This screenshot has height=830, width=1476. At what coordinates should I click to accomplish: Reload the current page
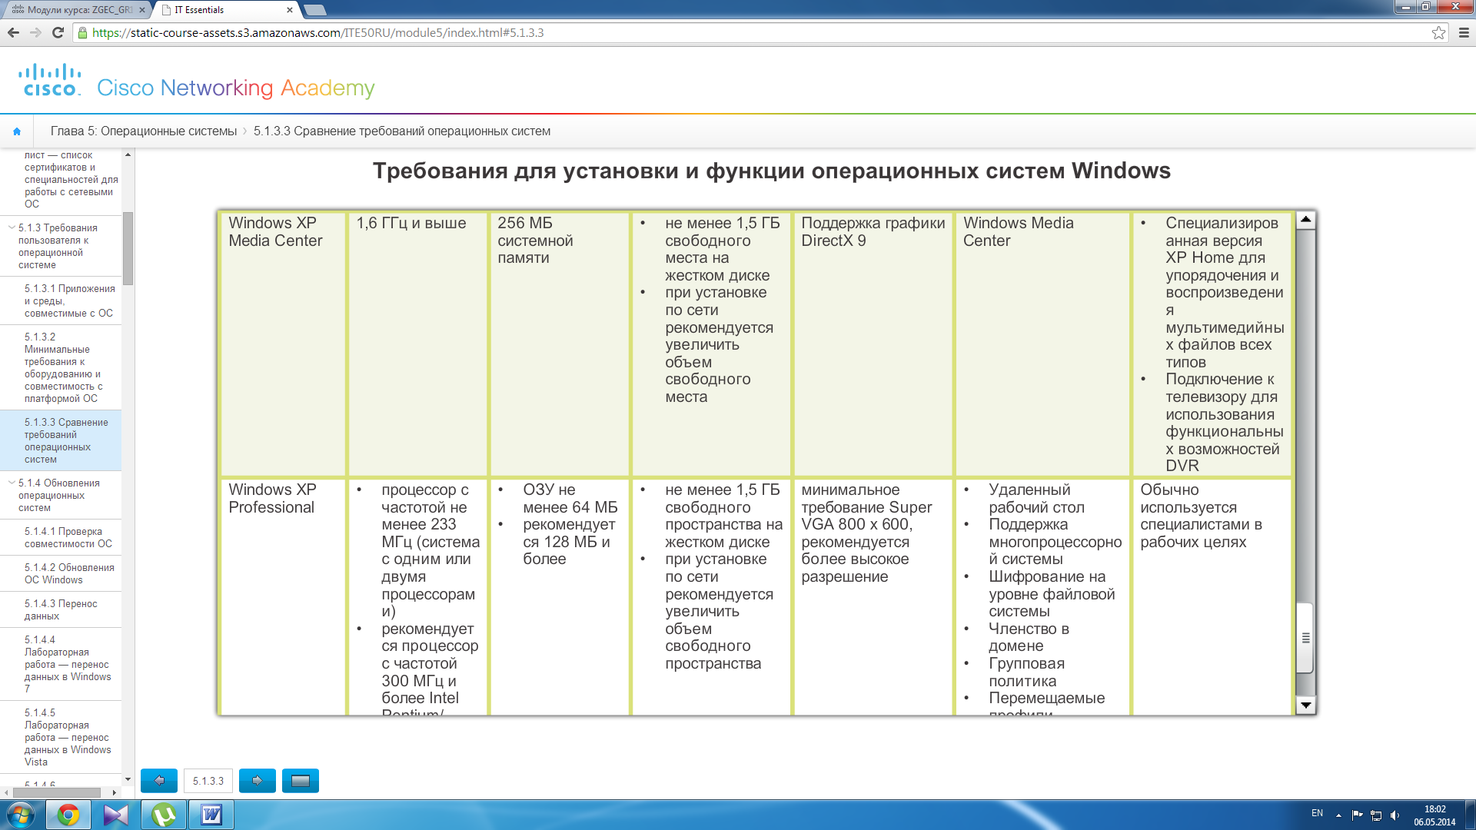pos(58,32)
